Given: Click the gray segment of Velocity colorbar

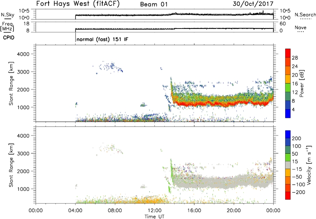Looking at the screenshot, I should click(288, 165).
